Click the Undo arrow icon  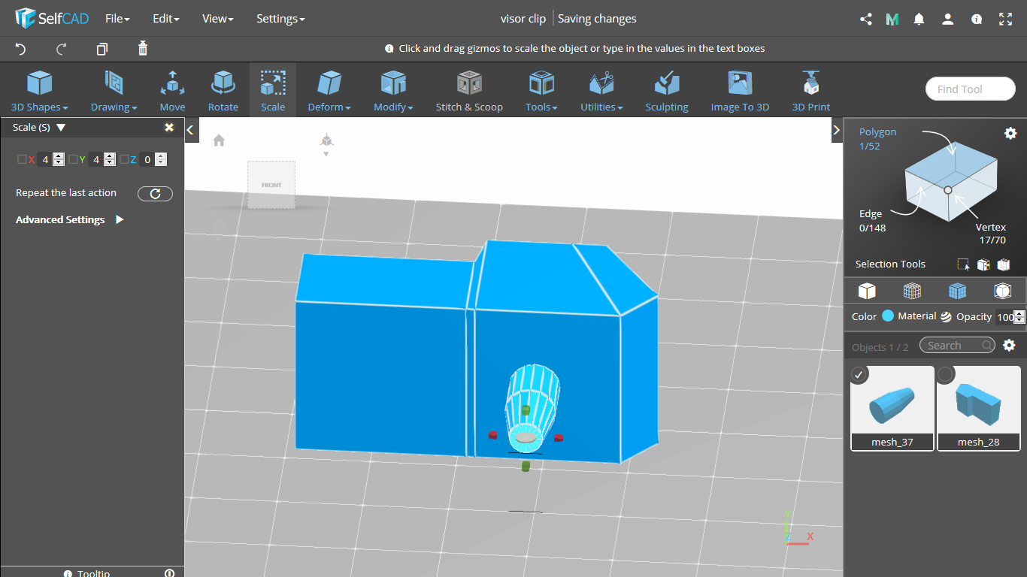[x=20, y=49]
